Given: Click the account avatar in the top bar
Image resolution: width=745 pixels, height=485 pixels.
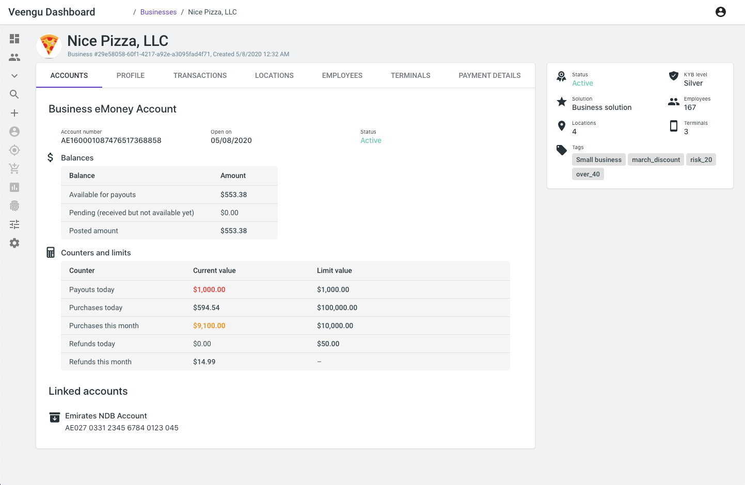Looking at the screenshot, I should 721,11.
